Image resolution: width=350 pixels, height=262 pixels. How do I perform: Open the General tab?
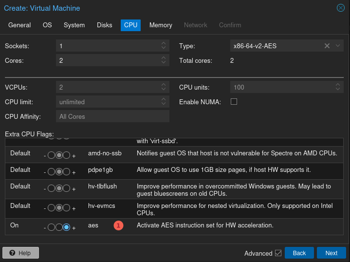click(x=19, y=25)
